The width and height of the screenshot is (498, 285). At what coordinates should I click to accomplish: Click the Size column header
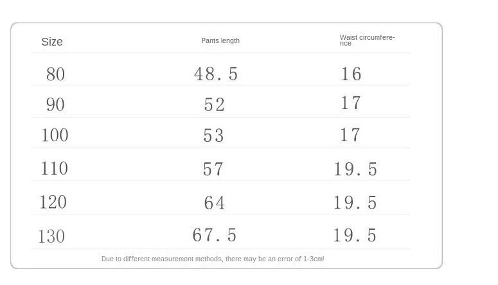(52, 42)
